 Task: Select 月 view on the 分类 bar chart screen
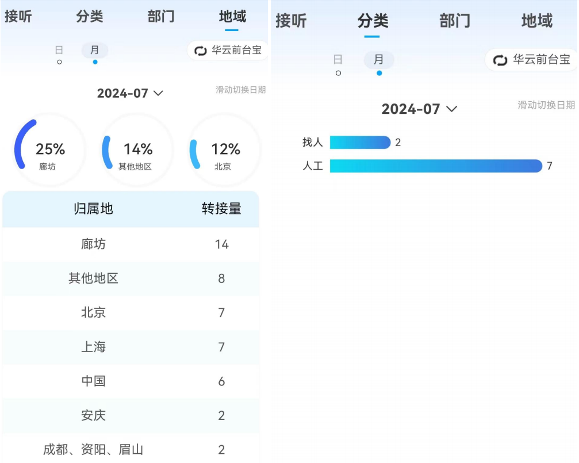pyautogui.click(x=378, y=60)
